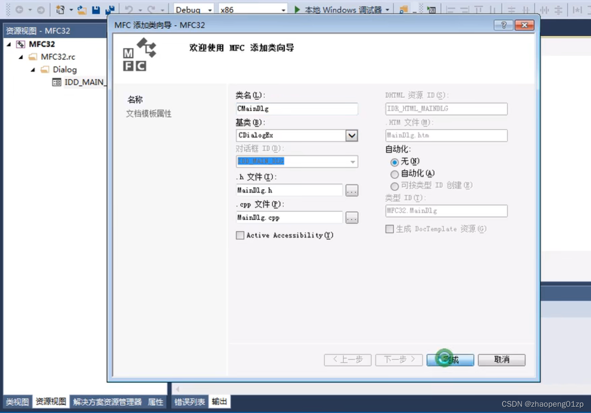Viewport: 591px width, 413px height.
Task: Open the new project dropdown arrow
Action: coord(71,9)
